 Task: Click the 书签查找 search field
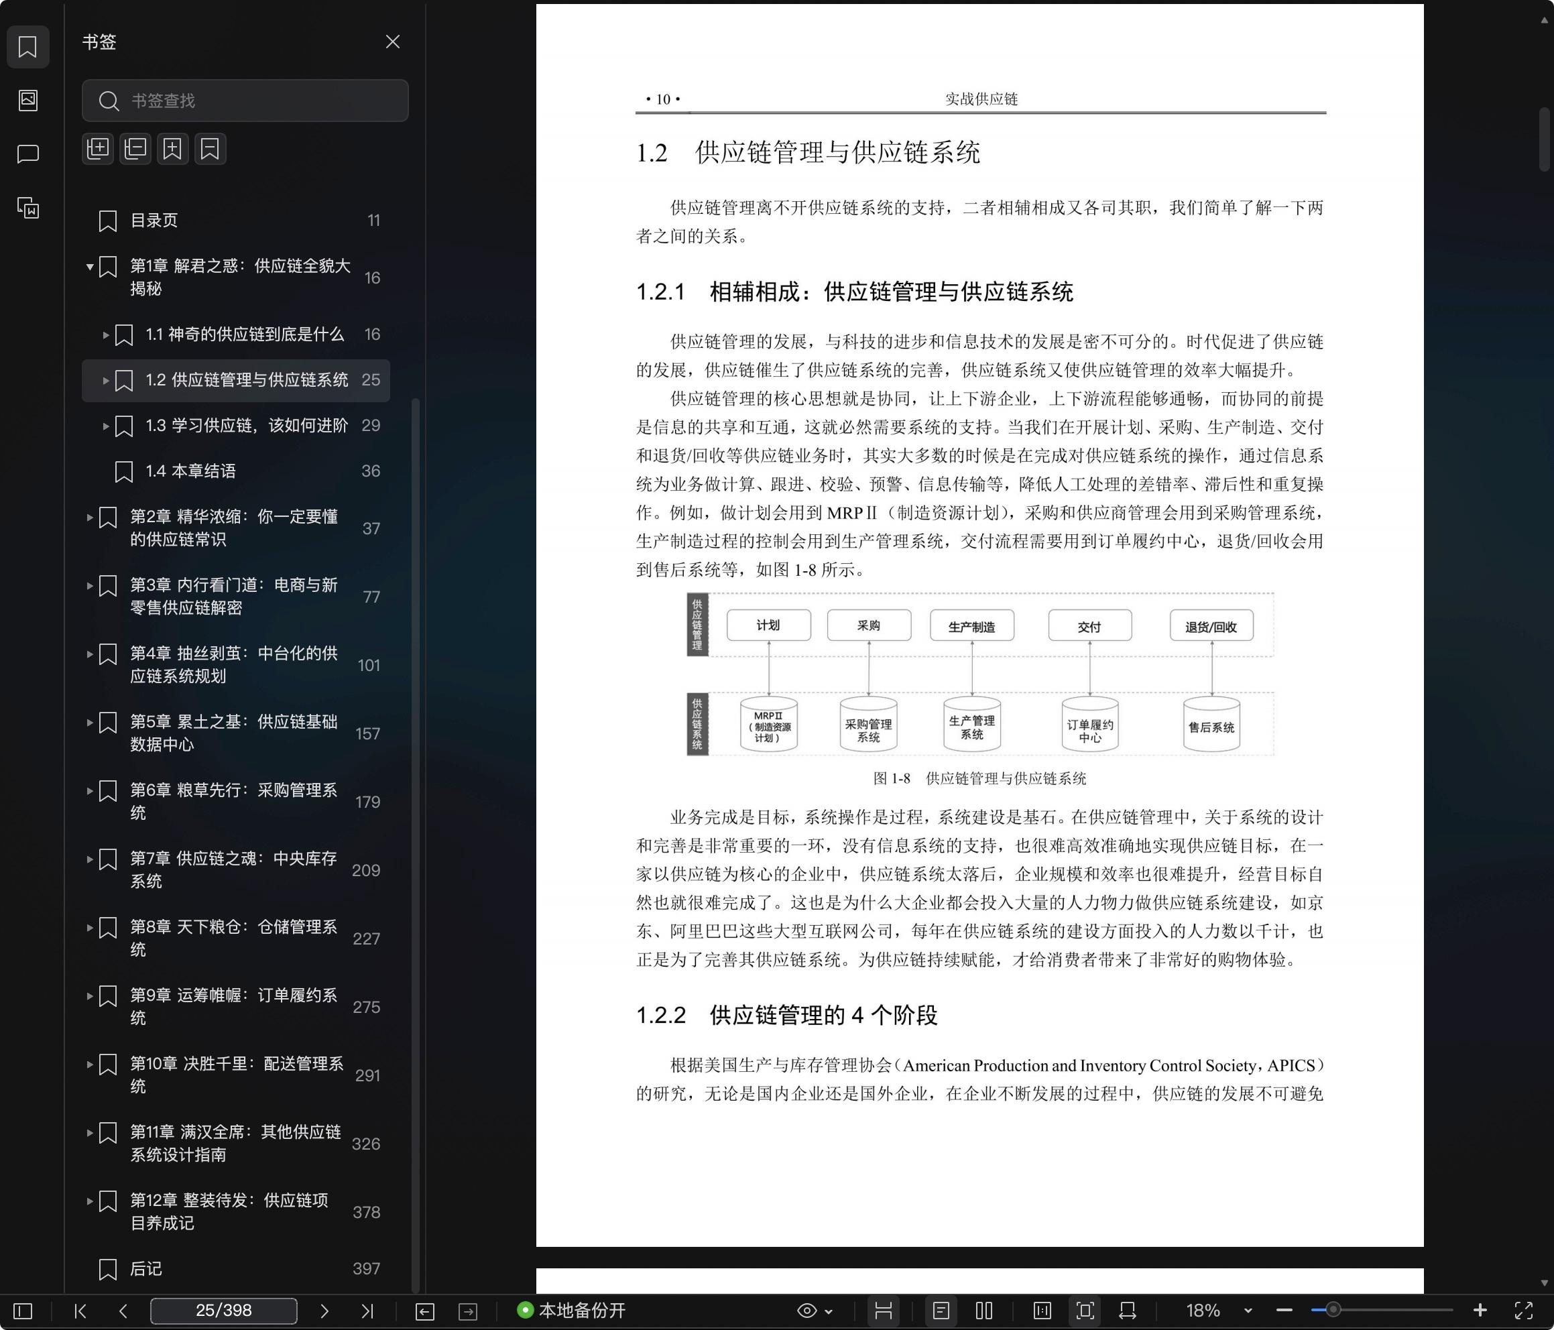pyautogui.click(x=245, y=101)
